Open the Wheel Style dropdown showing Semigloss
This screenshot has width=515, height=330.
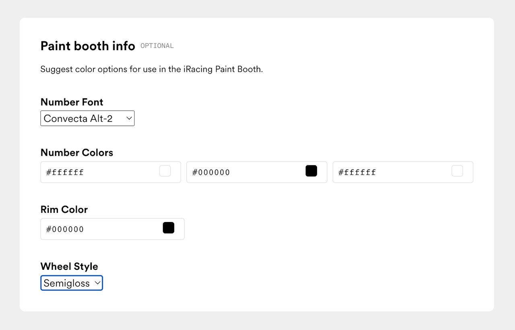pyautogui.click(x=66, y=283)
